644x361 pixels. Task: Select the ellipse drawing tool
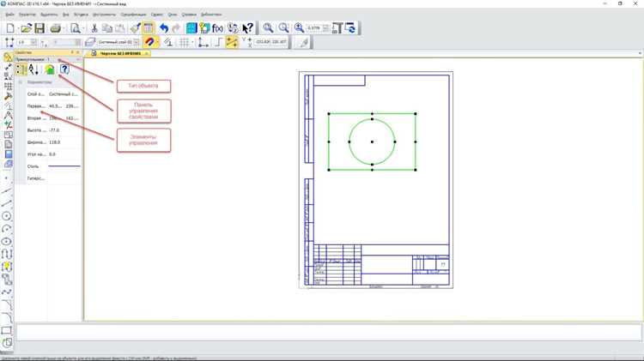click(7, 242)
